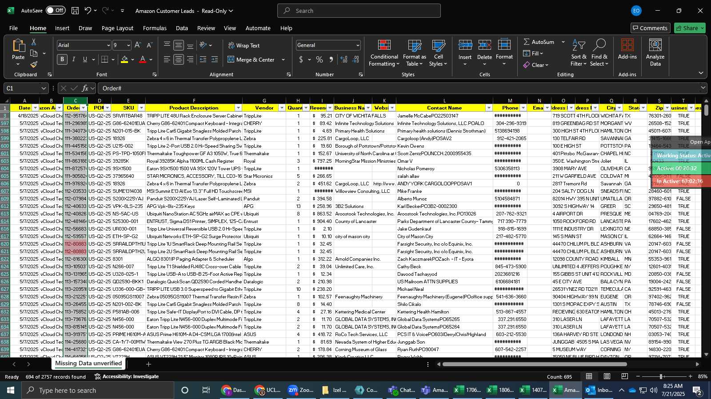Screen dimensions: 711x399
Task: Click Increase Decimal icon
Action: (344, 59)
